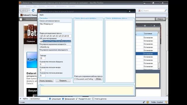Screen dimensions: 187x105
Task: Maximize the background Datacol window
Action: pos(145,26)
